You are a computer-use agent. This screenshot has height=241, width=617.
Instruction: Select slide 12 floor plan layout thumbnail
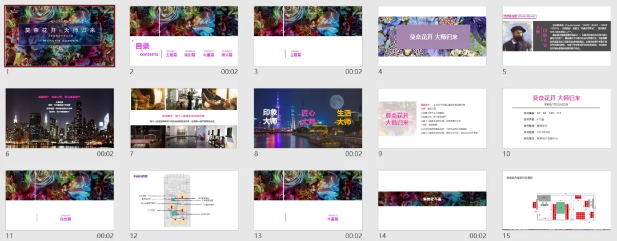click(x=184, y=200)
